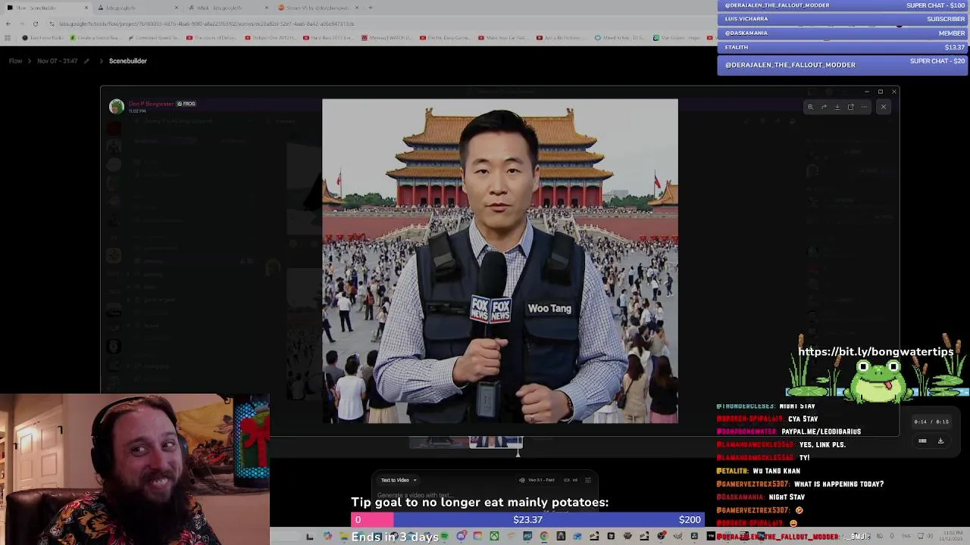Open the three-dot more options menu
970x545 pixels.
(864, 107)
